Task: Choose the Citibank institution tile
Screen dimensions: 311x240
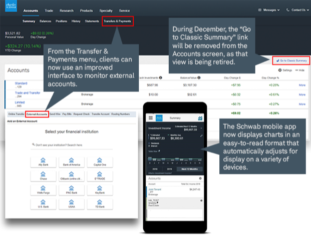Action: tap(72, 176)
